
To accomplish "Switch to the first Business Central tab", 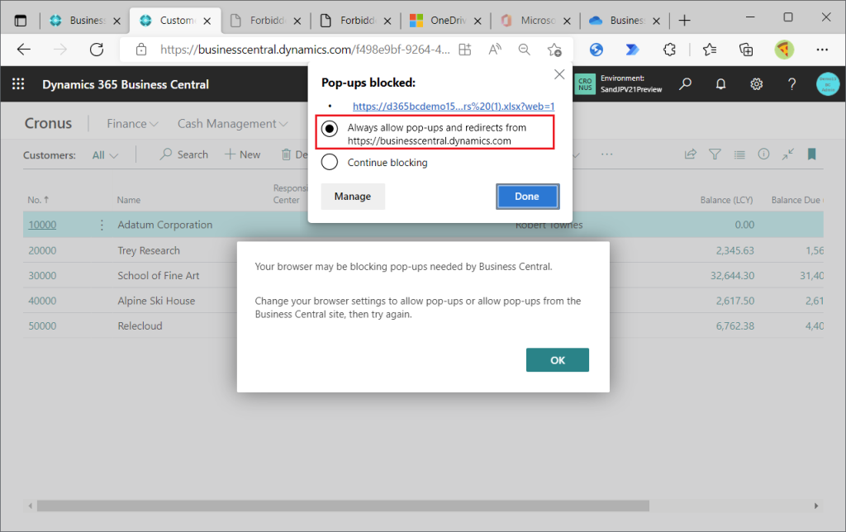I will tap(85, 21).
